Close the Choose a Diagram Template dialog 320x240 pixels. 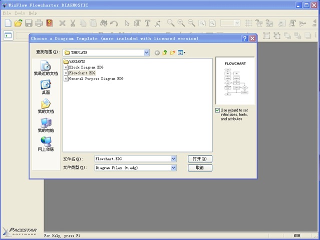pos(252,38)
